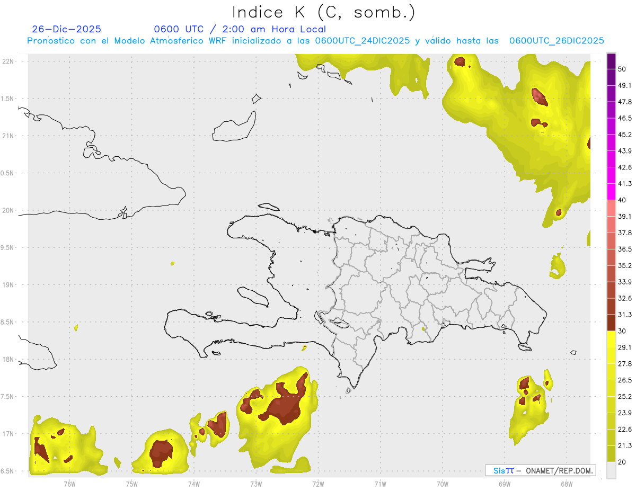Viewport: 636px width, 491px height.
Task: Click the colorbar value "21.3"
Action: pyautogui.click(x=625, y=446)
